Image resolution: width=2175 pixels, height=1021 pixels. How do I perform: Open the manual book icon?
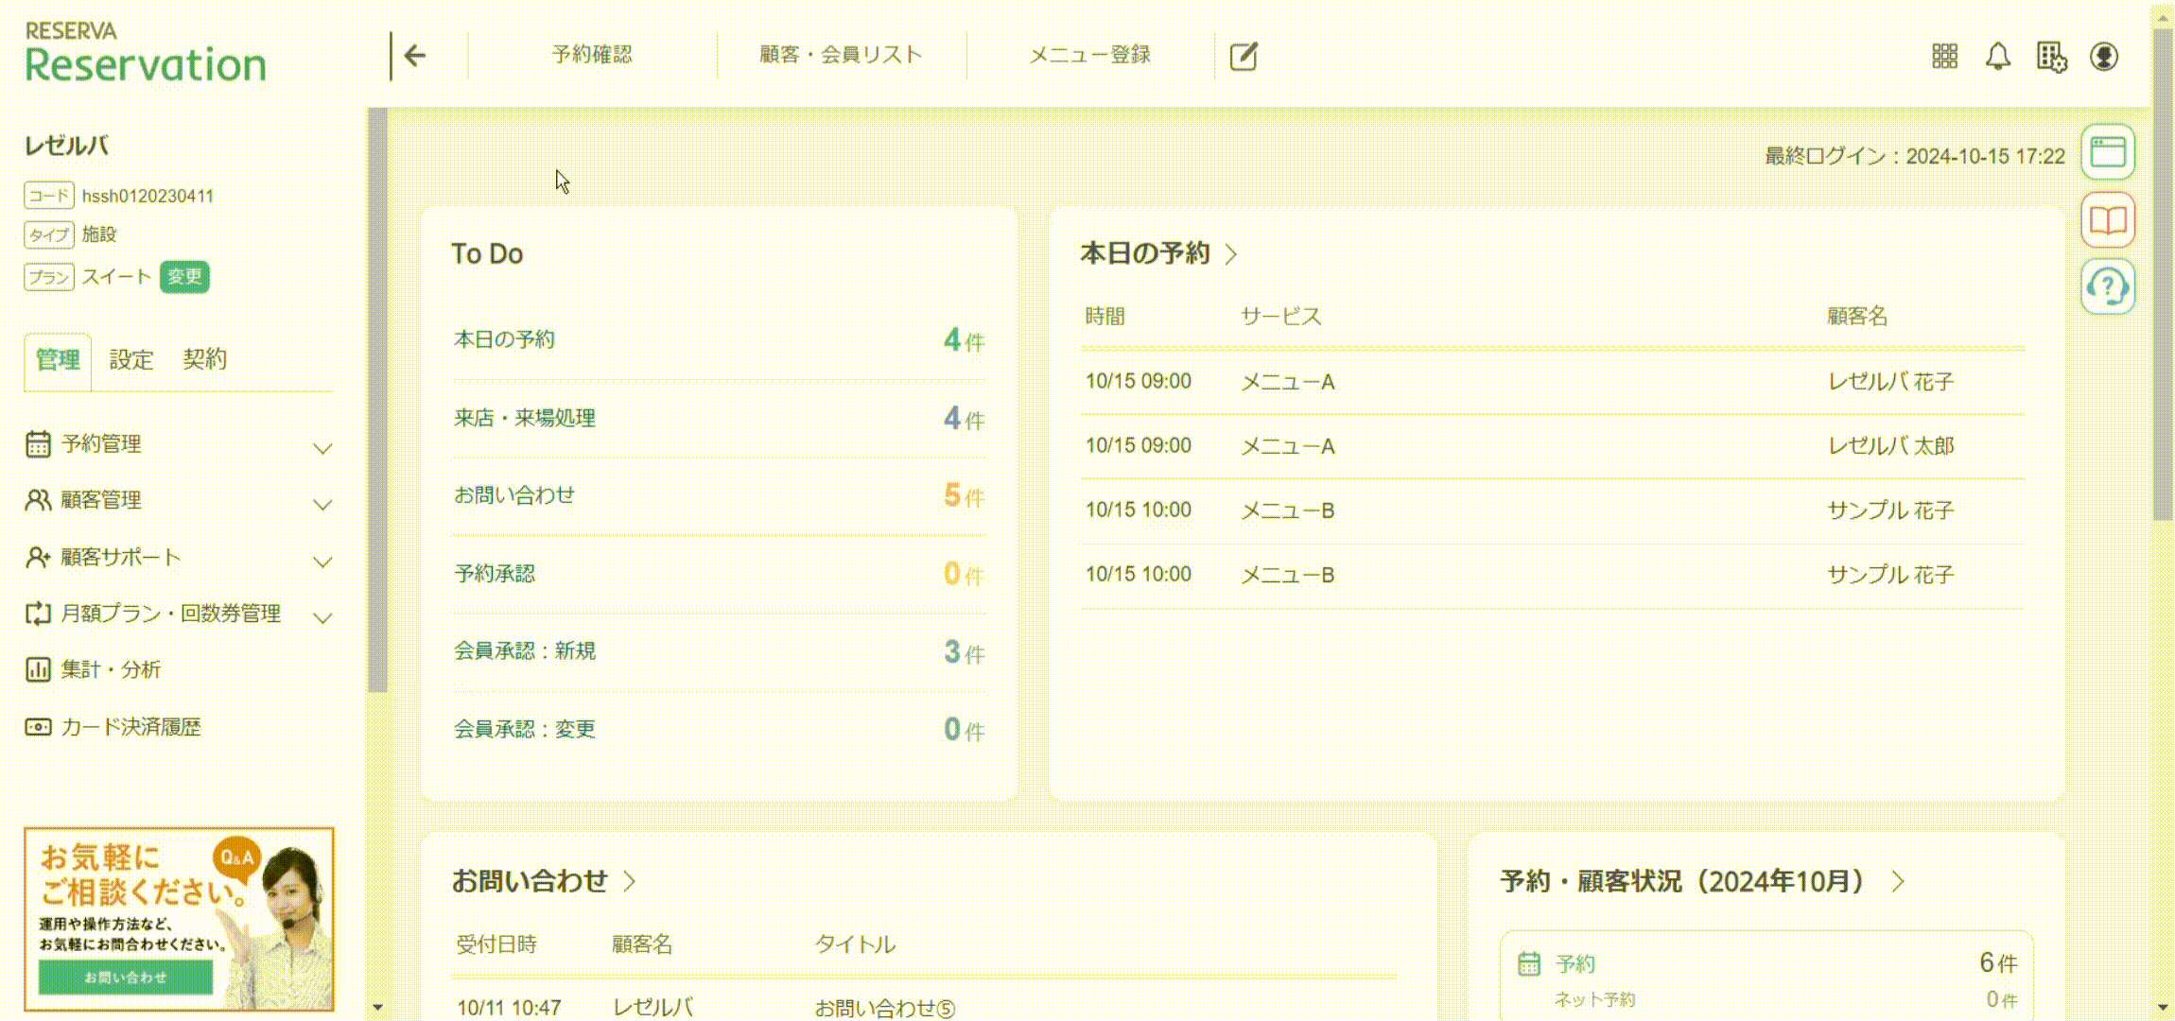(2108, 220)
